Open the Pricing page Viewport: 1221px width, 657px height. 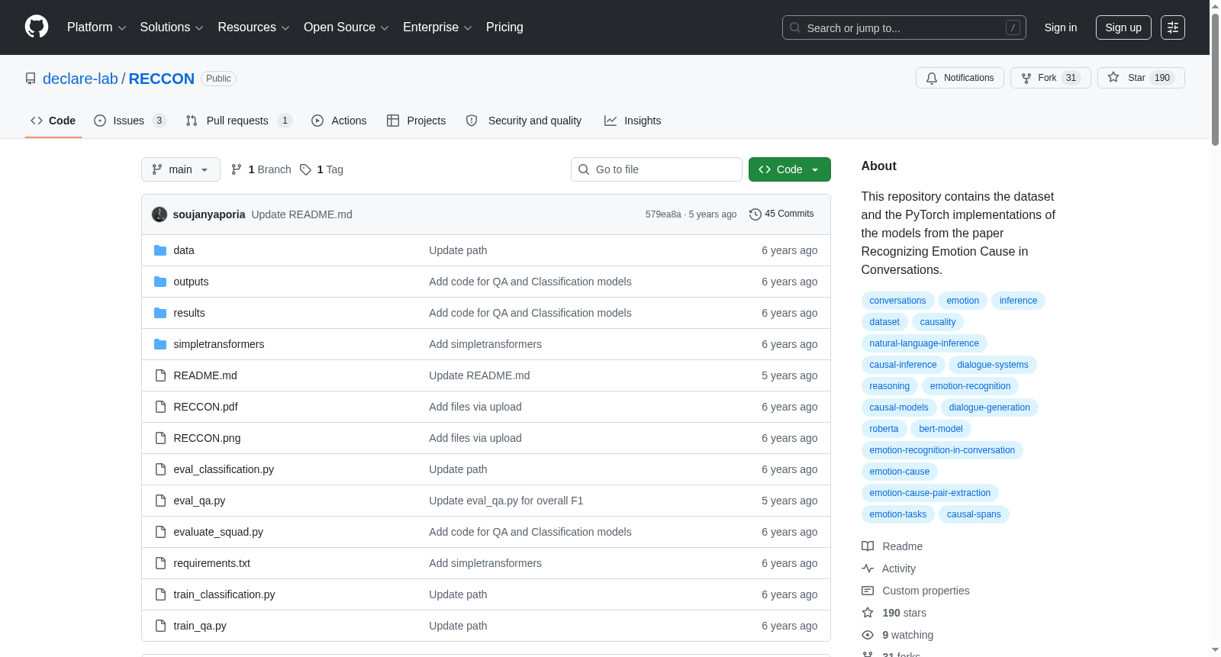(x=504, y=27)
